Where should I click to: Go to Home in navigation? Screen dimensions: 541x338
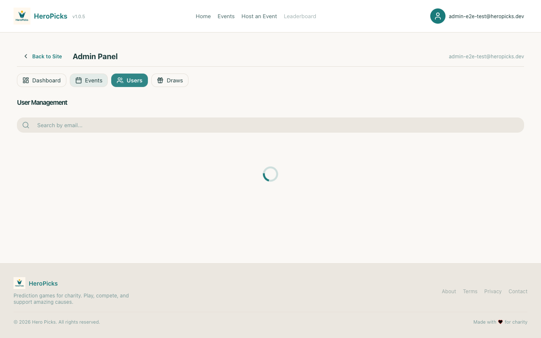(x=203, y=16)
